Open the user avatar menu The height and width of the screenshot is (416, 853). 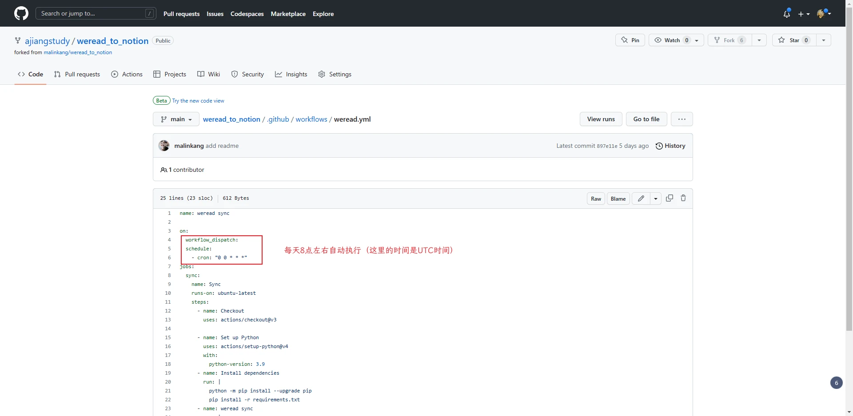[824, 13]
